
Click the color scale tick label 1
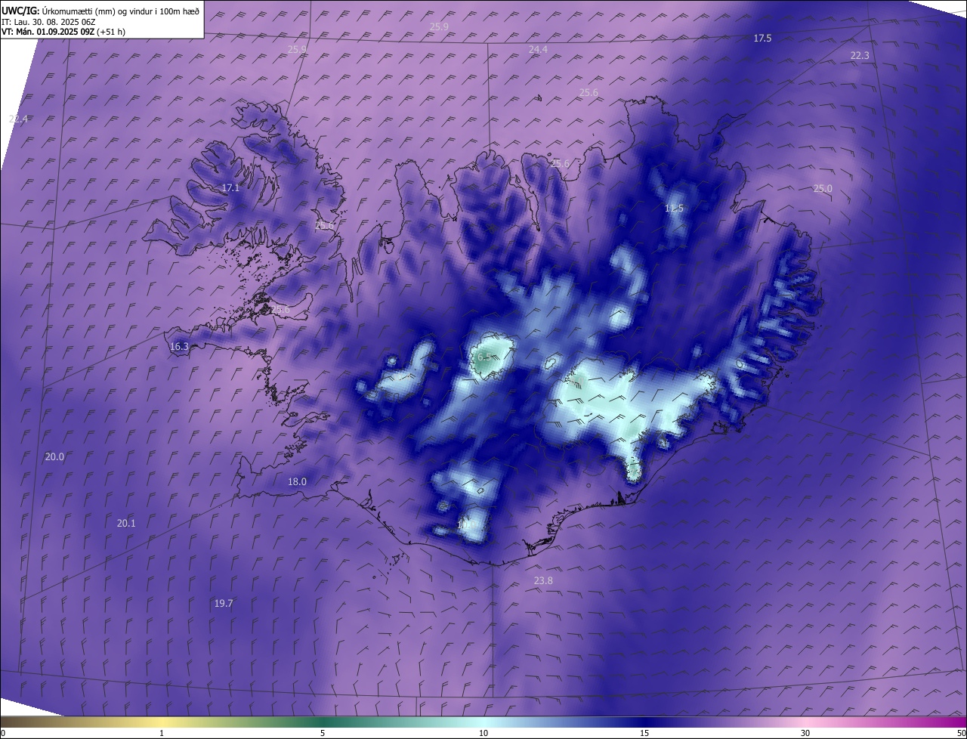[x=162, y=733]
